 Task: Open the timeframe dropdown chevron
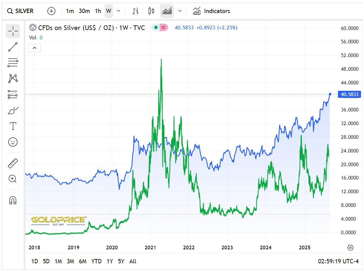click(119, 11)
